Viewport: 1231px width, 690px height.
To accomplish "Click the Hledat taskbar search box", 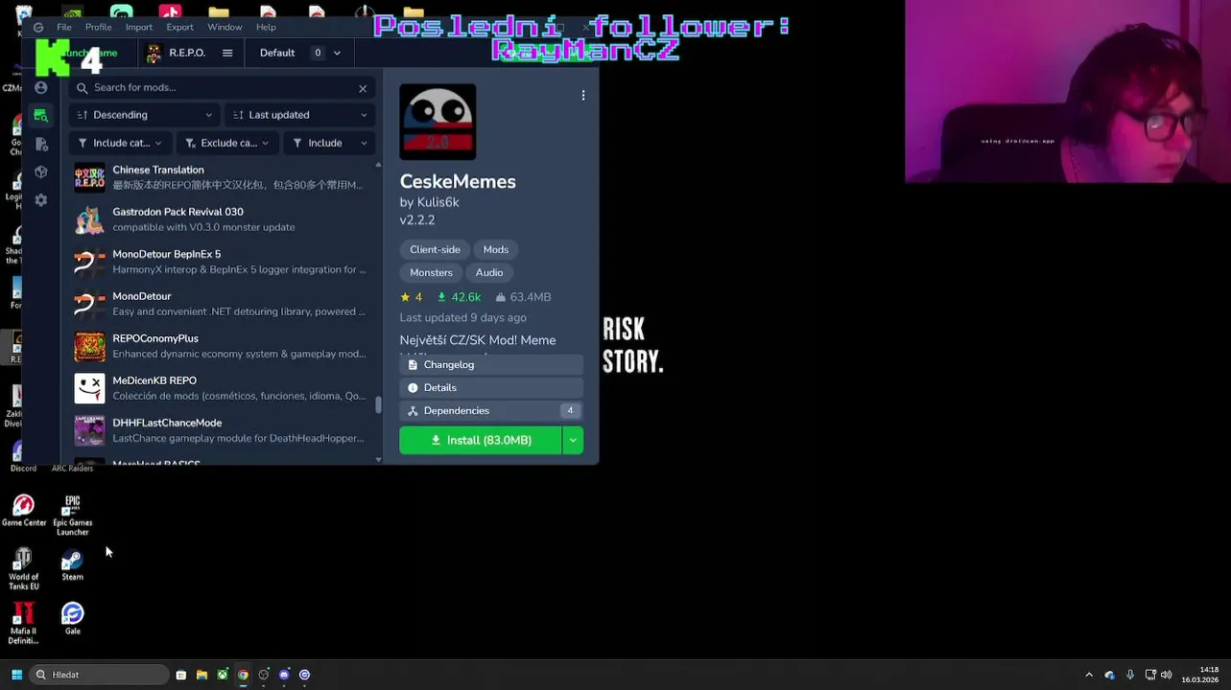I will point(100,675).
